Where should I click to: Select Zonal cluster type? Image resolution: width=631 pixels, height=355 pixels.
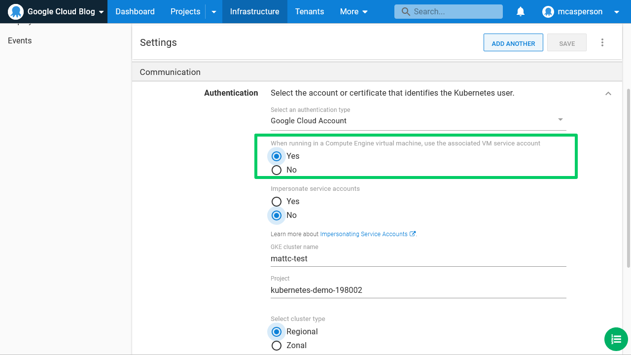click(x=277, y=345)
